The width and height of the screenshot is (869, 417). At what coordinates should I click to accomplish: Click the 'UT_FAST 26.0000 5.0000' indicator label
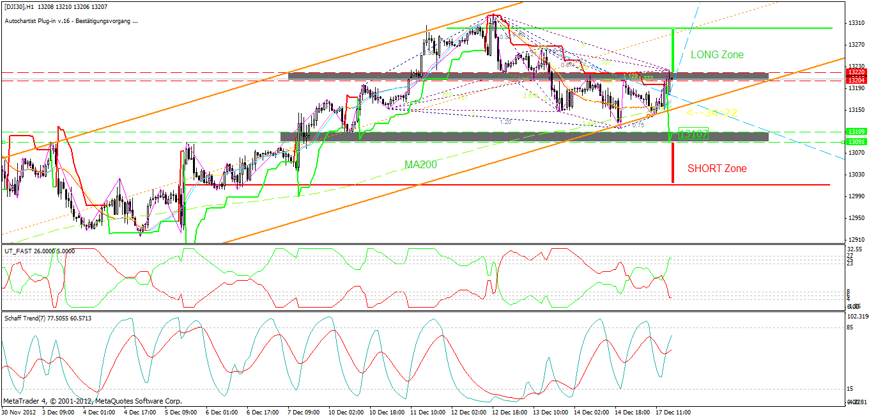click(x=39, y=251)
